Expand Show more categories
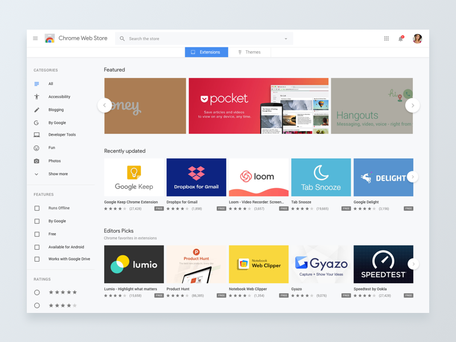 pyautogui.click(x=36, y=174)
